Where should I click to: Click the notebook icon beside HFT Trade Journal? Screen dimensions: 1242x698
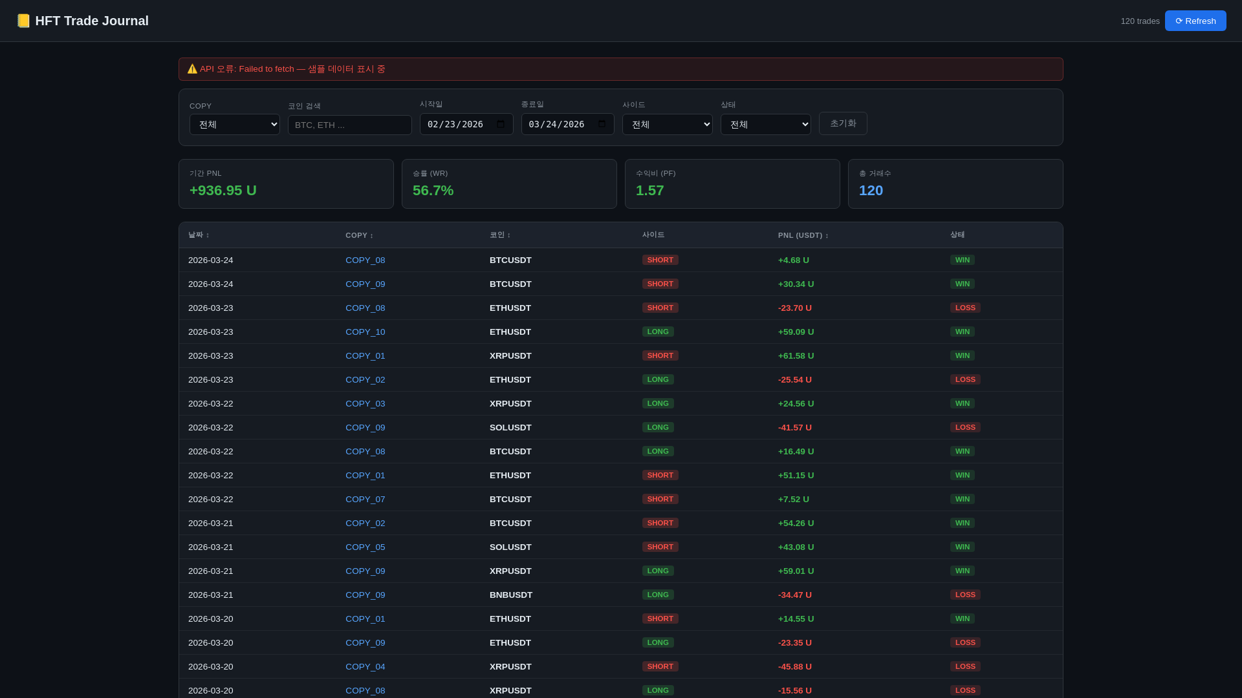pyautogui.click(x=23, y=21)
